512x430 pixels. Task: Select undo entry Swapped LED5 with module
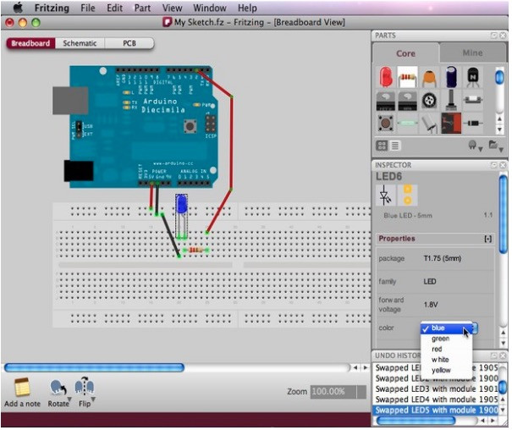point(435,410)
